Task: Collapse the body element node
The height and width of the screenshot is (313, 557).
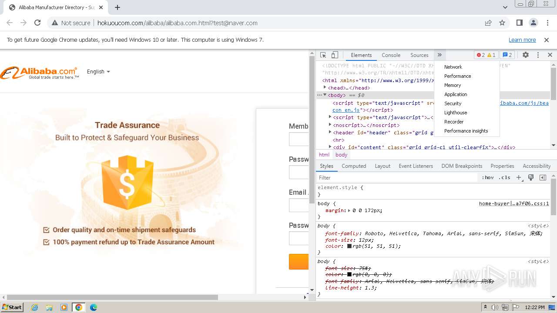Action: [x=325, y=95]
